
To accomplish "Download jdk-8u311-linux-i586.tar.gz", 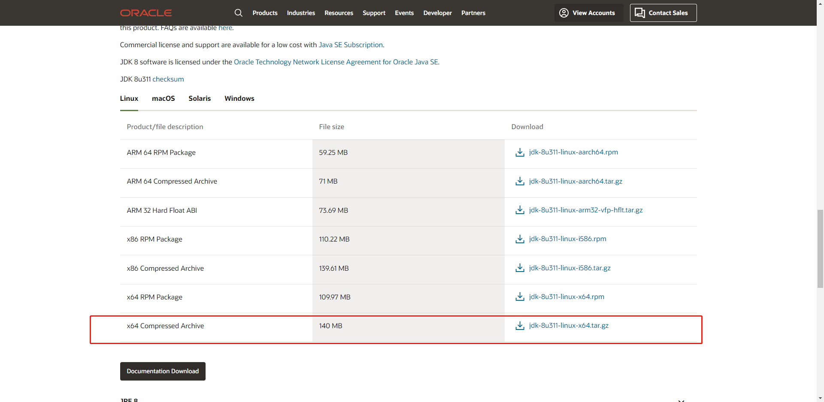I will [570, 268].
